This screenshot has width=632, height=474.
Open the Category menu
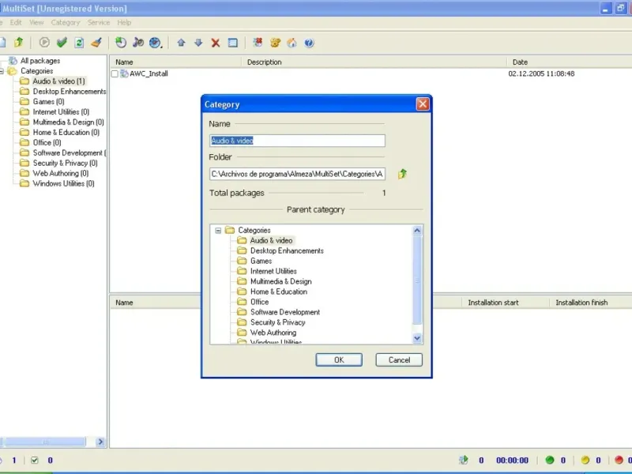[66, 23]
